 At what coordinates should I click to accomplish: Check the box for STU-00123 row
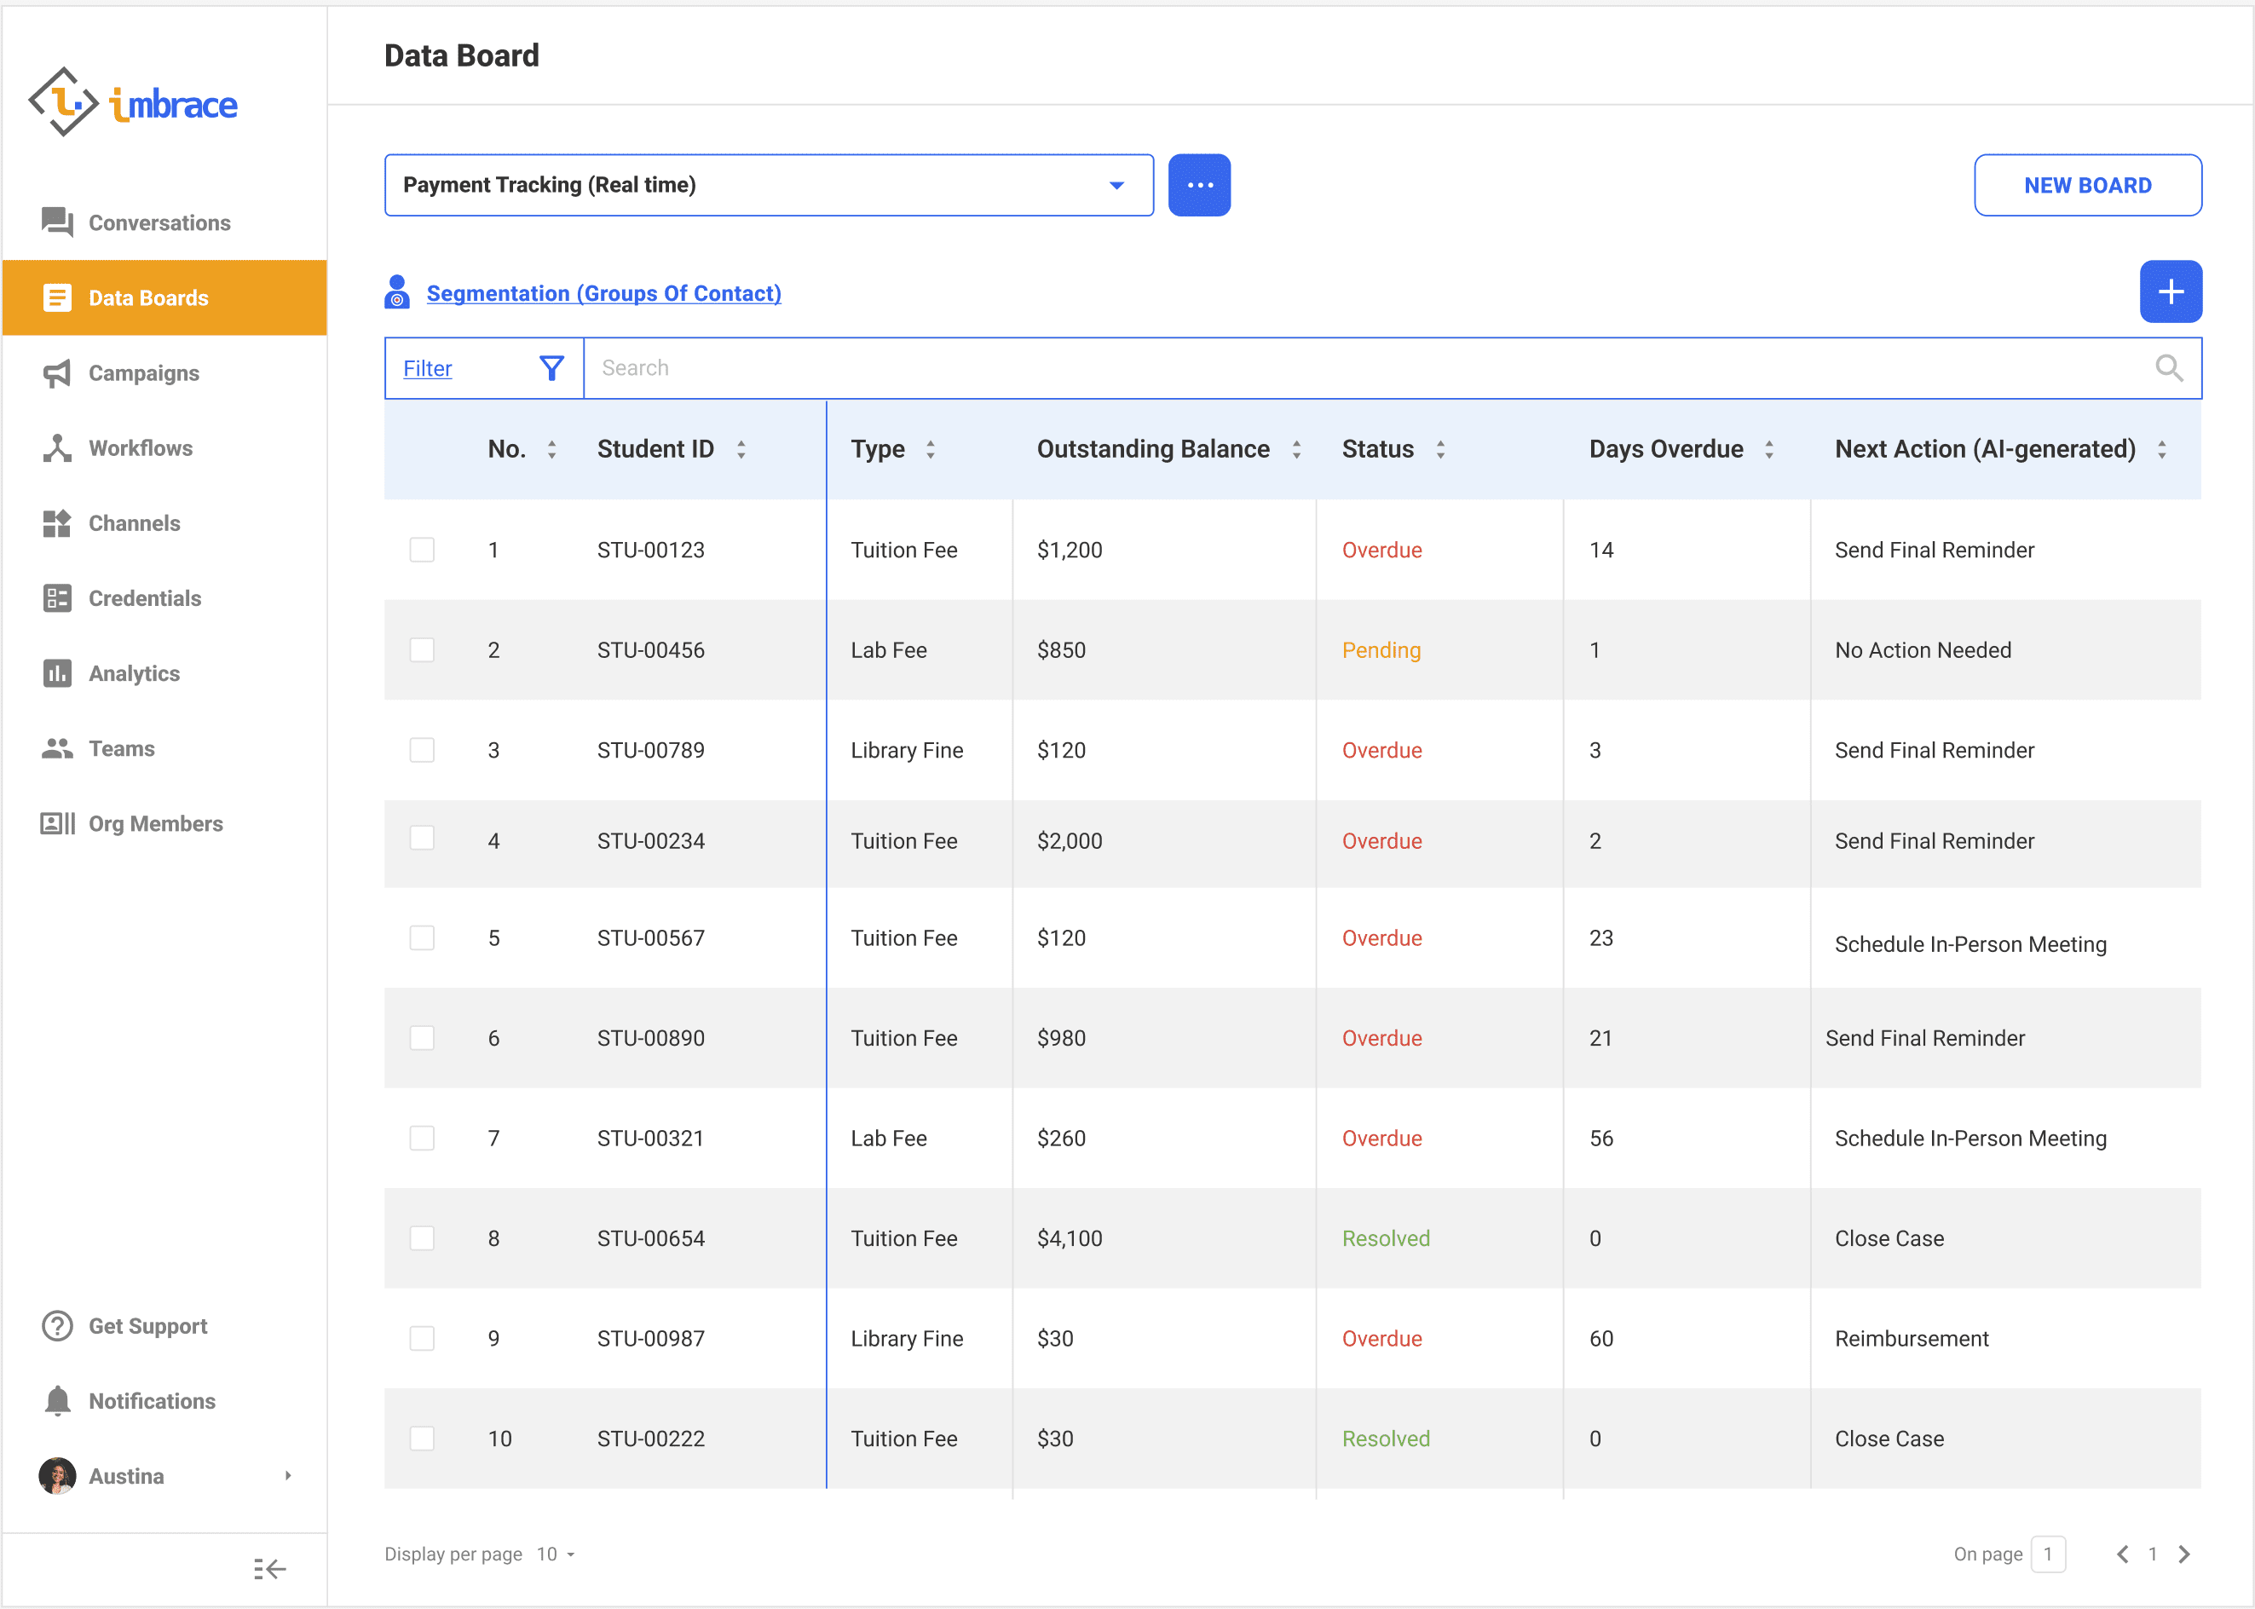click(422, 550)
